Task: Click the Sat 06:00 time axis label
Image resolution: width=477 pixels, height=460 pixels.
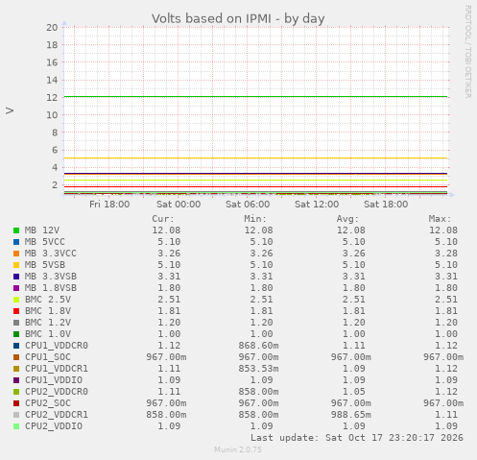Action: tap(248, 205)
